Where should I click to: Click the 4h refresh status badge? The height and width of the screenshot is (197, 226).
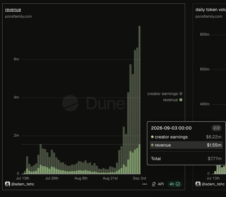click(x=175, y=184)
